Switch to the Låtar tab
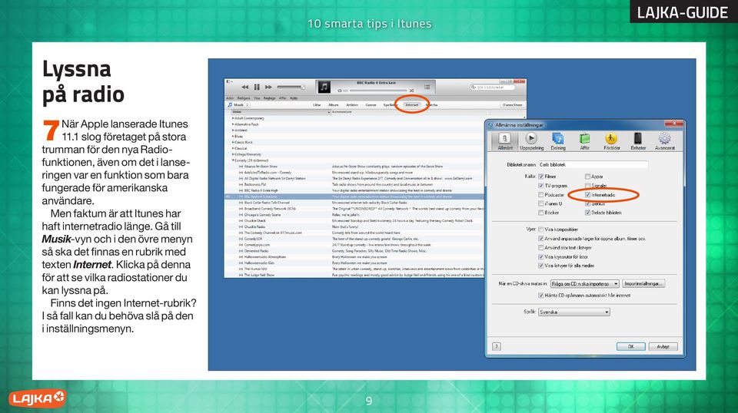The width and height of the screenshot is (738, 413). [x=317, y=104]
